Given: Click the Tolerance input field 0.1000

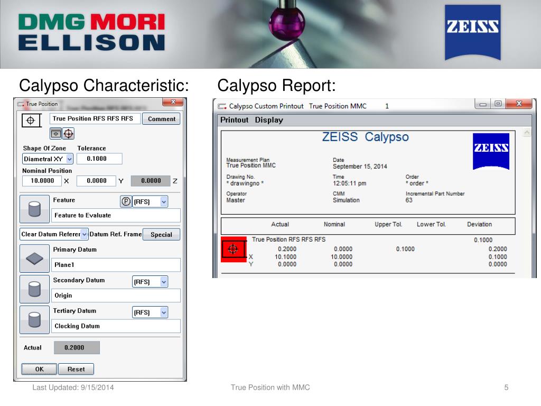Looking at the screenshot, I should pos(99,159).
